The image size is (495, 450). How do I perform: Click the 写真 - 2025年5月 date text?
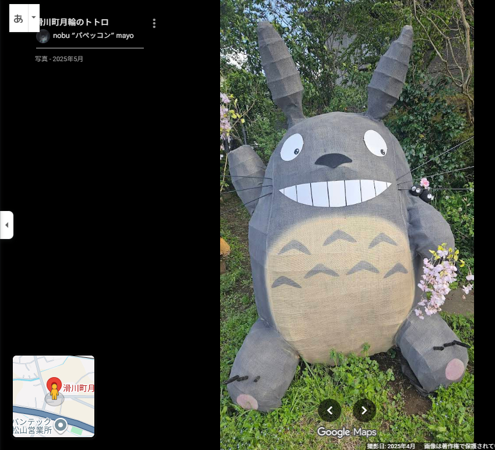point(59,59)
